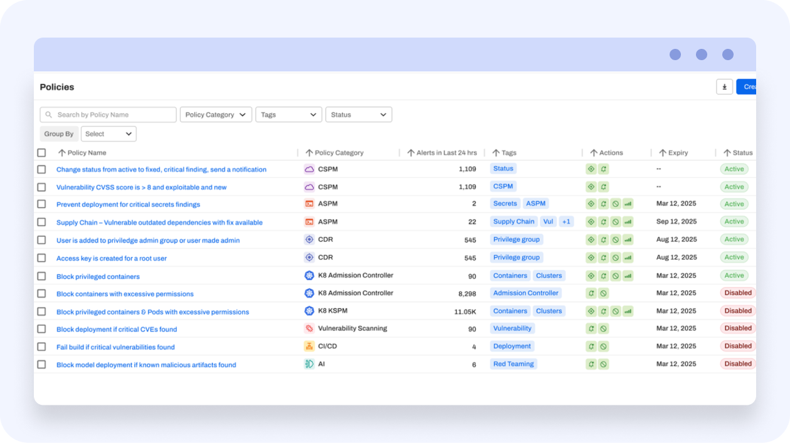This screenshot has height=443, width=790.
Task: Click the sort arrow next to Policy Name
Action: 61,153
